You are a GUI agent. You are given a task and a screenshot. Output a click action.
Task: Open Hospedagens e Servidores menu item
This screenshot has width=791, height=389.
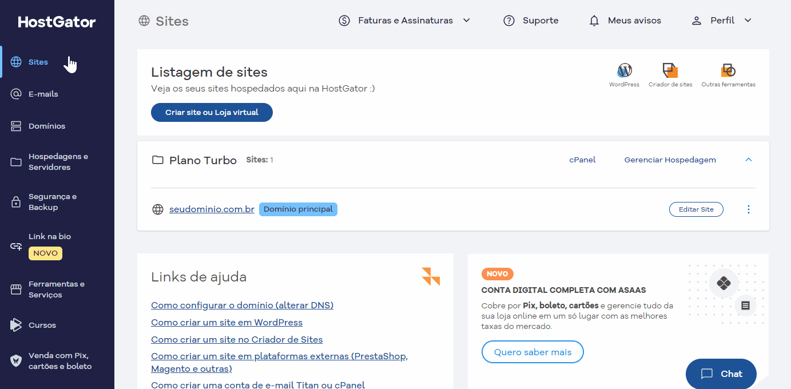[57, 162]
